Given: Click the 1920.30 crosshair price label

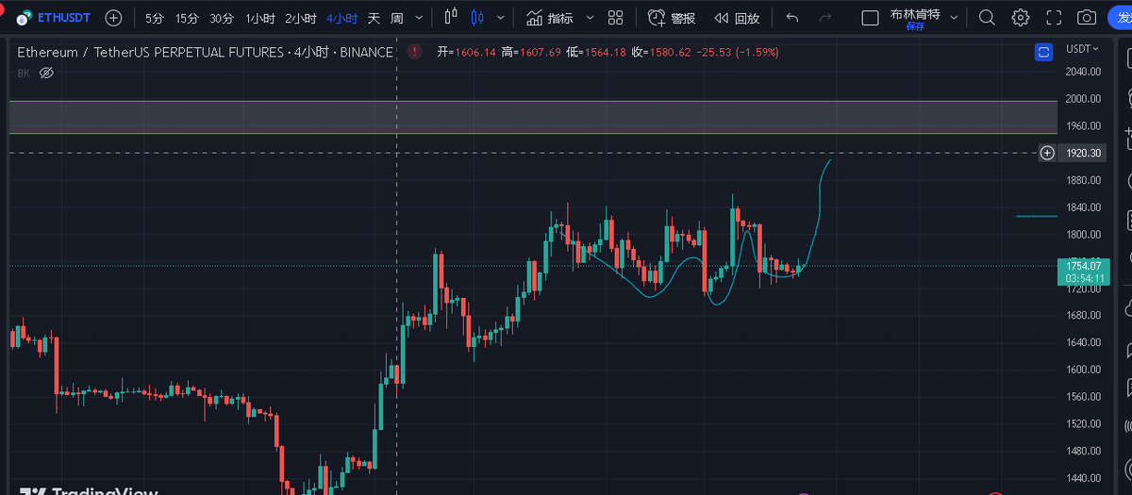Looking at the screenshot, I should pyautogui.click(x=1084, y=153).
